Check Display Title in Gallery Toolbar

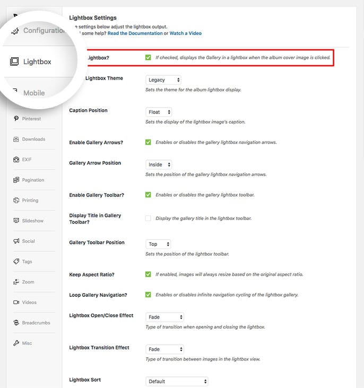click(148, 218)
